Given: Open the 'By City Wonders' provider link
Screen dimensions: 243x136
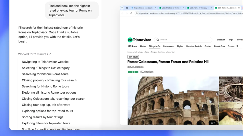Looking at the screenshot, I should pos(135,67).
